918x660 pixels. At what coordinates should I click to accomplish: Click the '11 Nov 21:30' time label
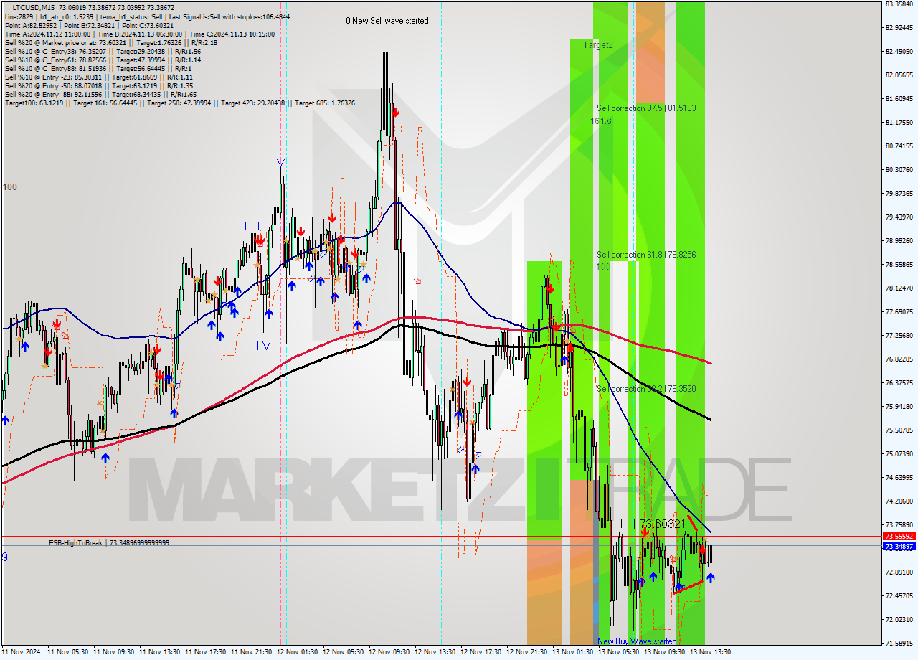[252, 653]
